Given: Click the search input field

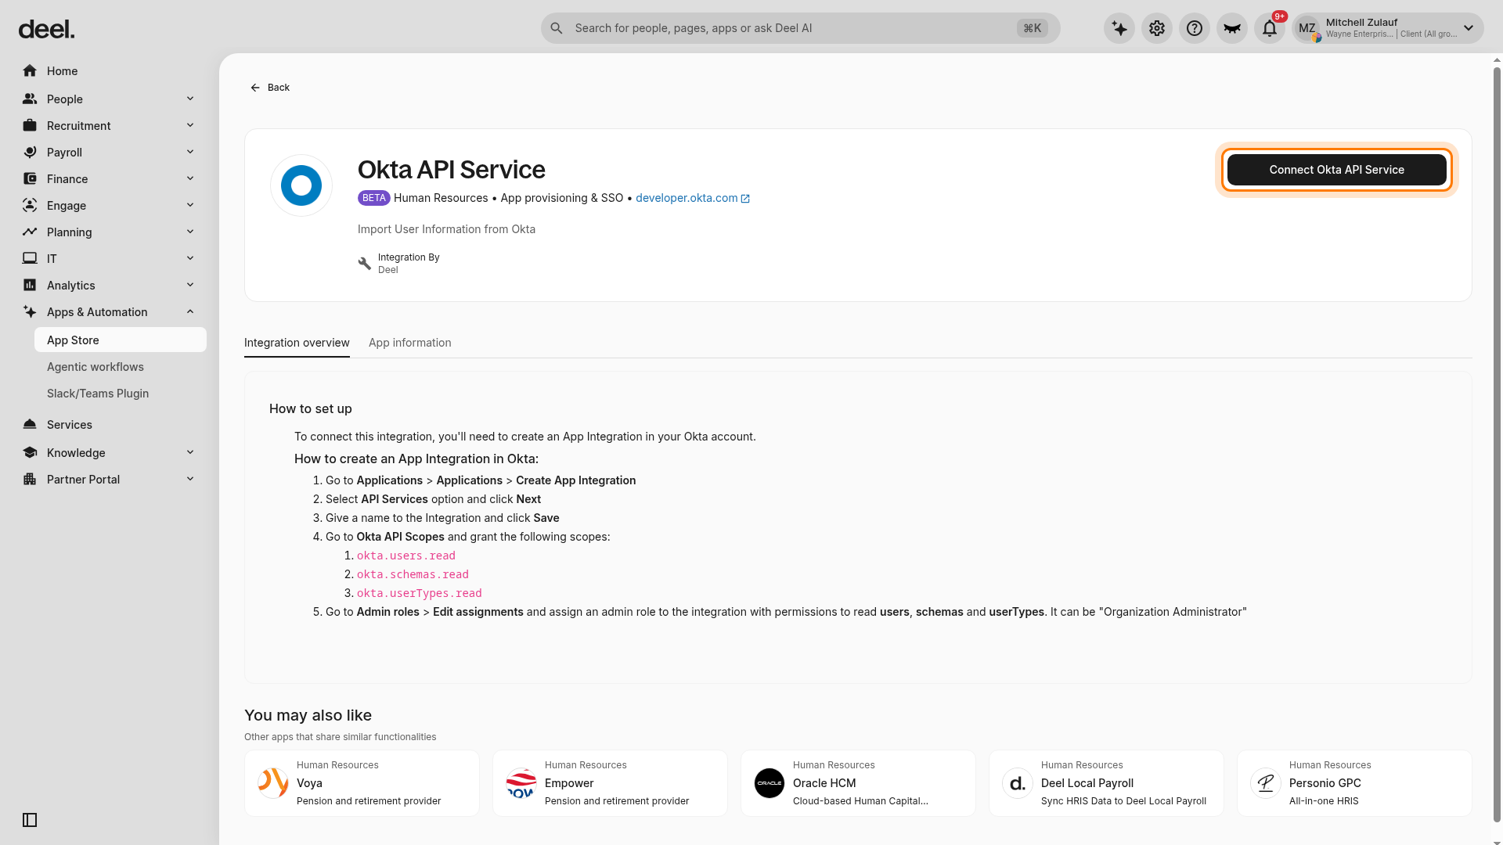Looking at the screenshot, I should point(800,28).
